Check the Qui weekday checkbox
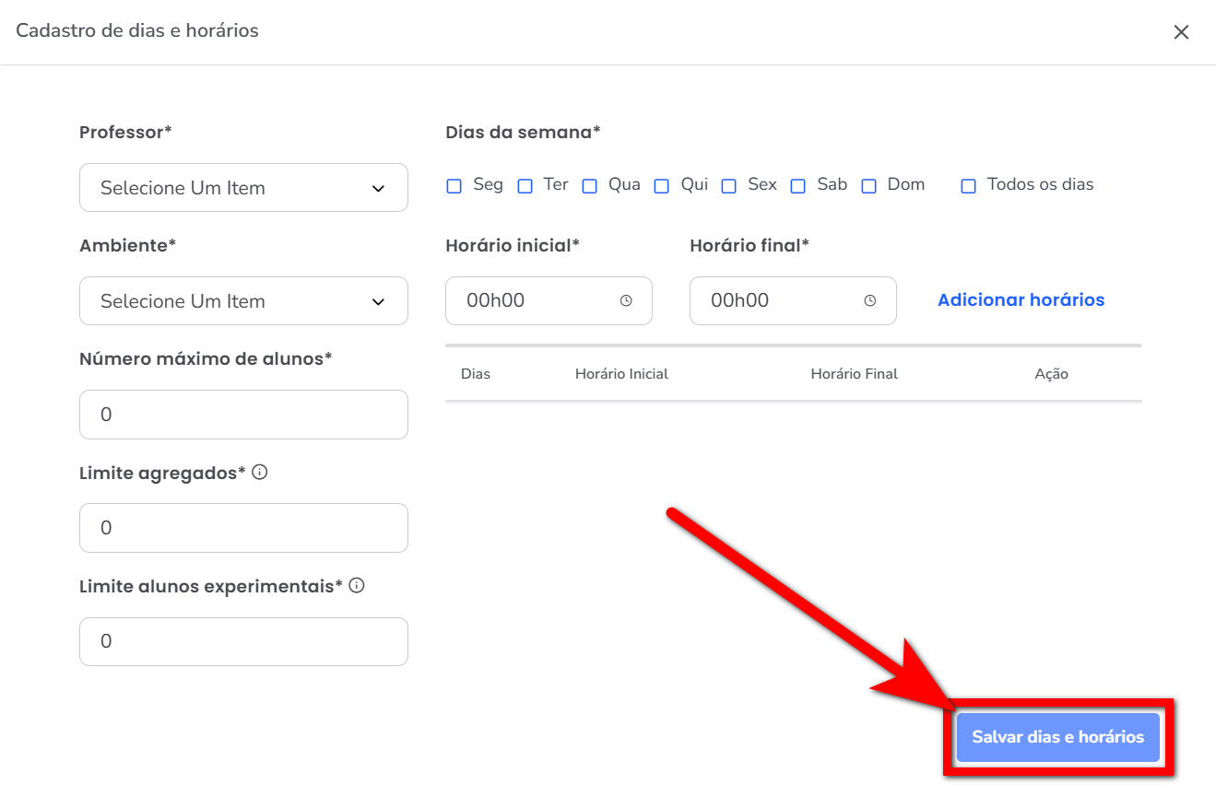1216x808 pixels. click(x=661, y=186)
